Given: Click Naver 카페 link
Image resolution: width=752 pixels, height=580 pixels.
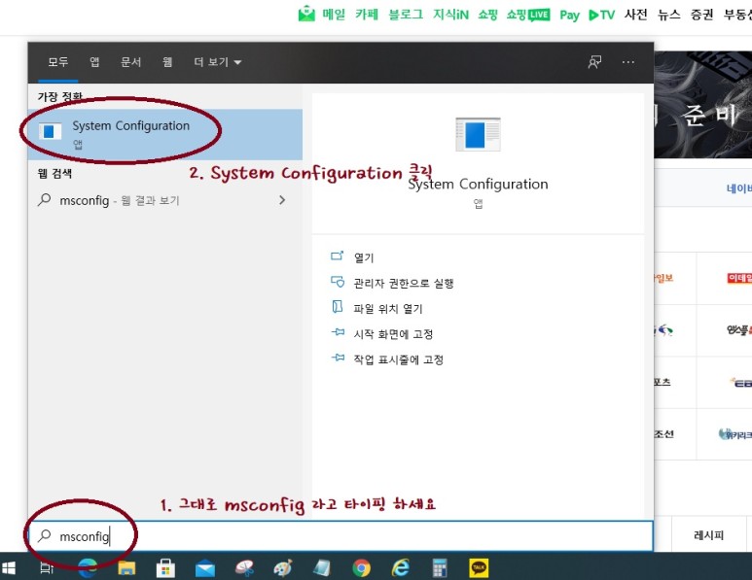Looking at the screenshot, I should [367, 15].
